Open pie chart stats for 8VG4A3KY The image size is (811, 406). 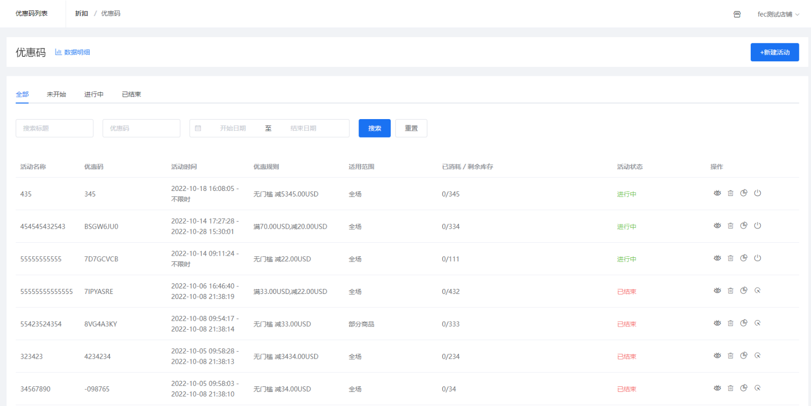[744, 324]
